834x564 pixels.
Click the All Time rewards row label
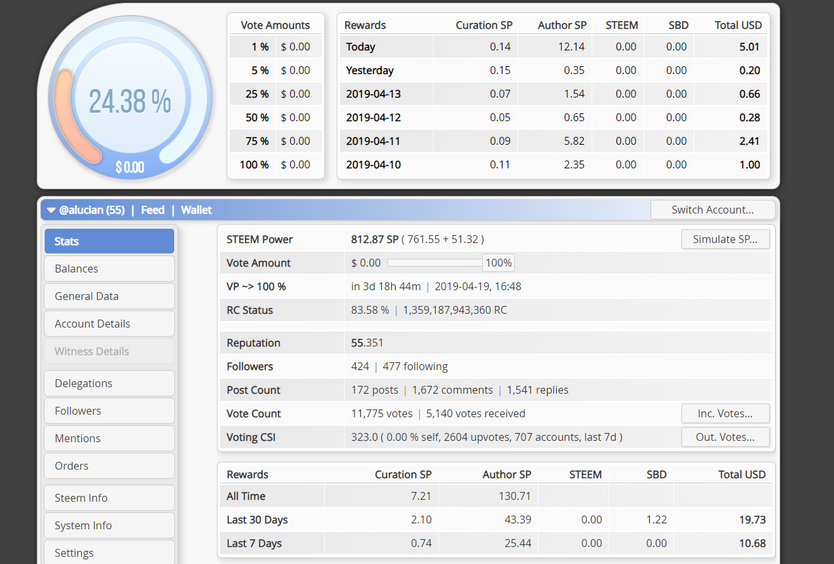click(x=246, y=496)
